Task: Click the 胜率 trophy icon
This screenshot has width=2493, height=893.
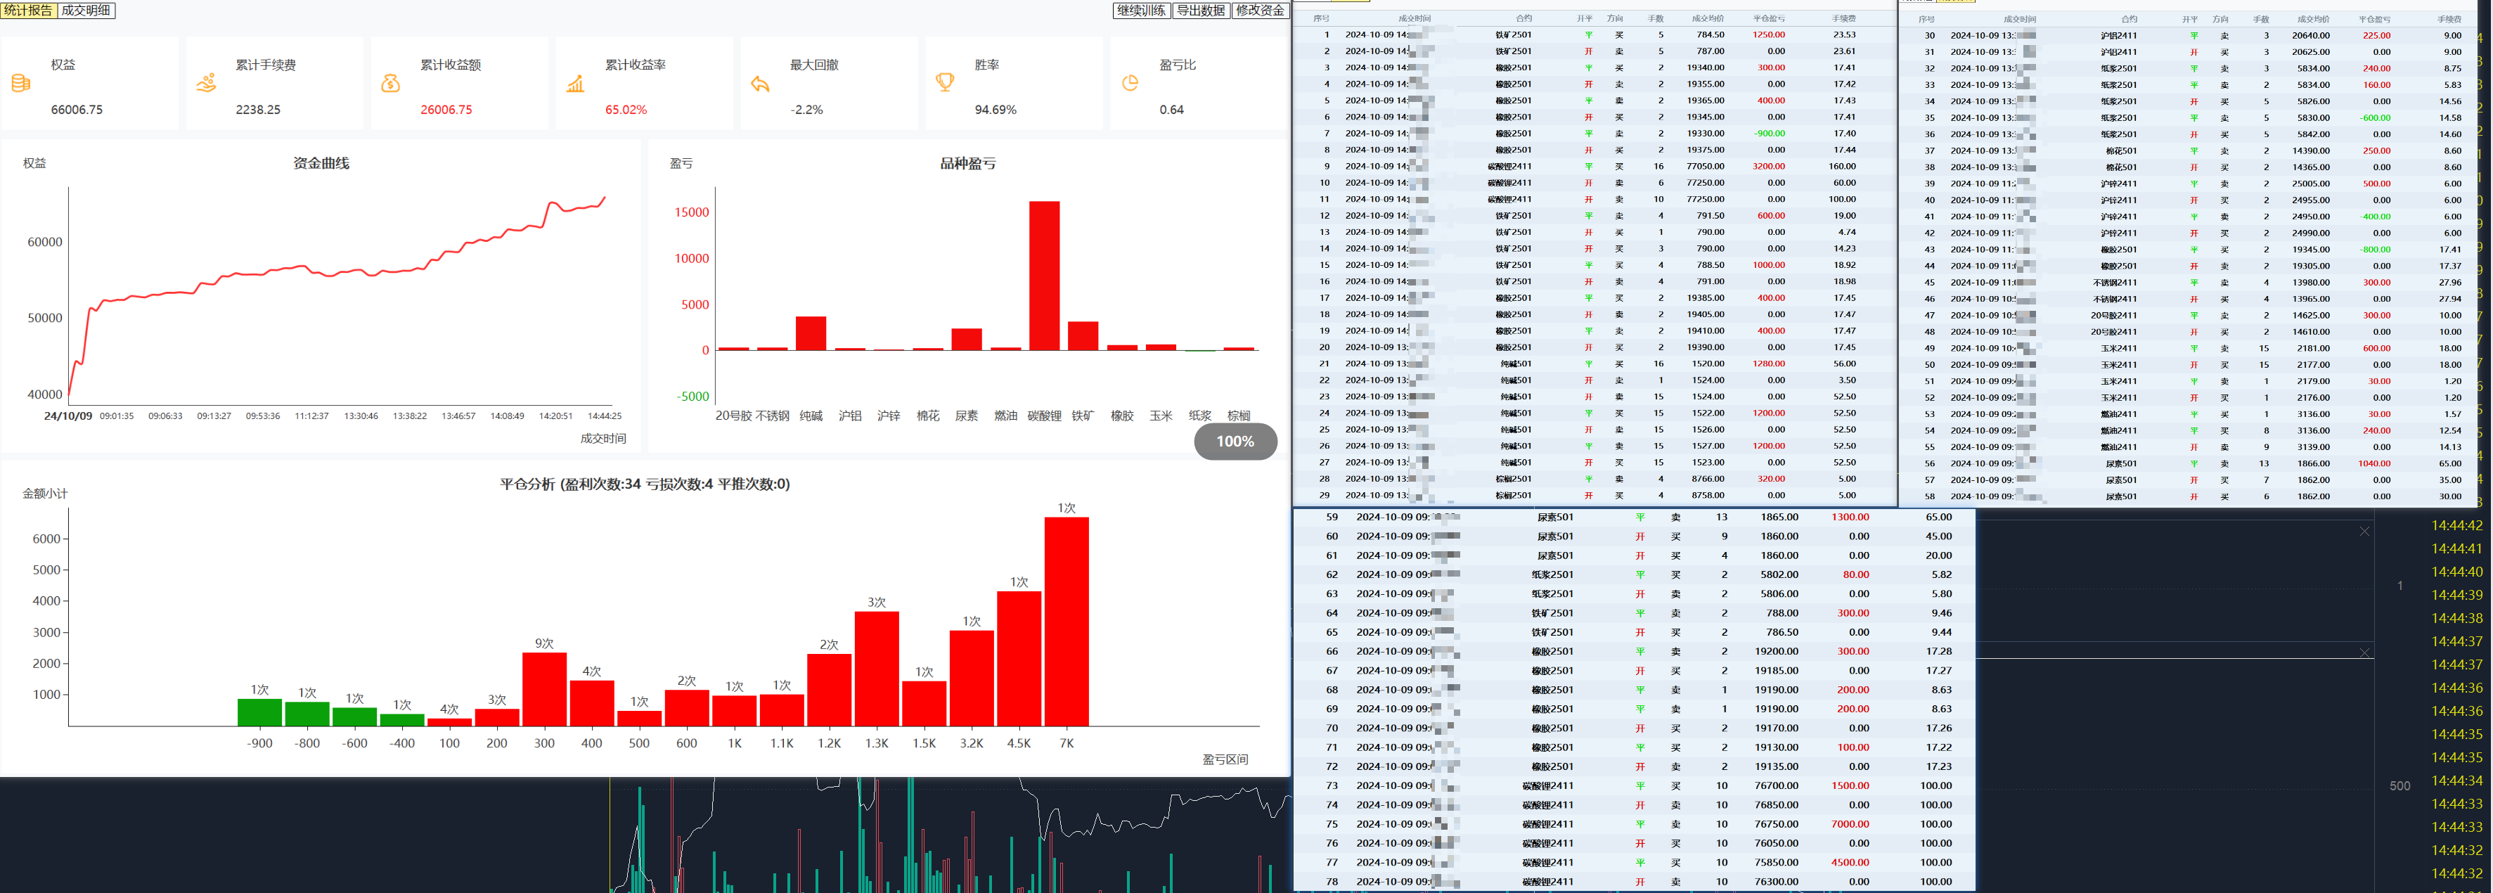Action: (946, 83)
